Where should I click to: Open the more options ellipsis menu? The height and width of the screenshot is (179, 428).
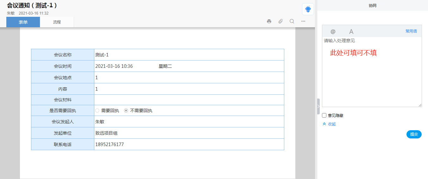tap(303, 21)
